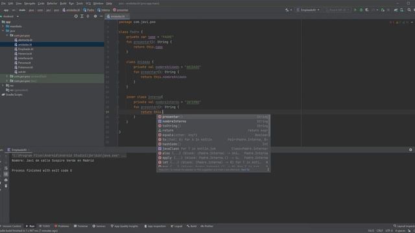Open the Refactor menu
Screen dimensions: 415x233
52,3
